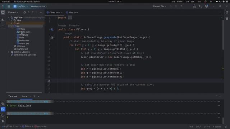Hide the Project tool window
The image size is (230, 129).
(41, 13)
